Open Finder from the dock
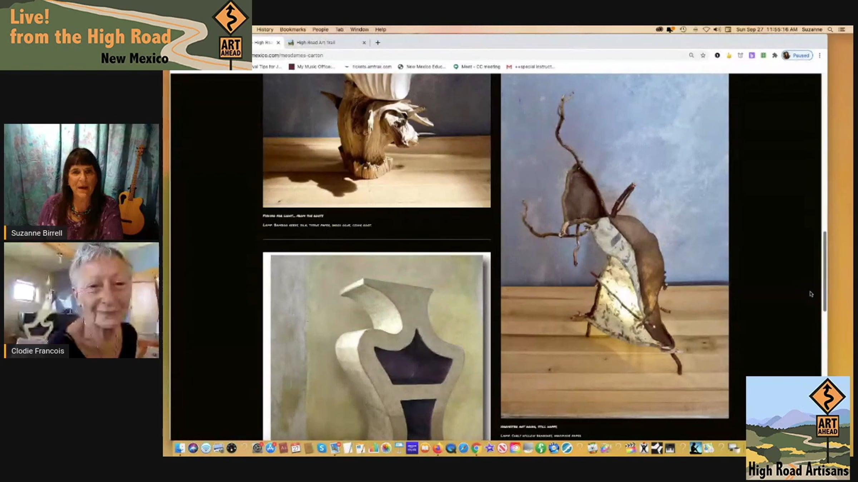858x482 pixels. pos(180,448)
